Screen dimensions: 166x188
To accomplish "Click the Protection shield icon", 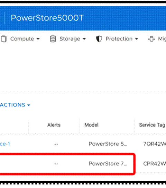I will pos(99,39).
